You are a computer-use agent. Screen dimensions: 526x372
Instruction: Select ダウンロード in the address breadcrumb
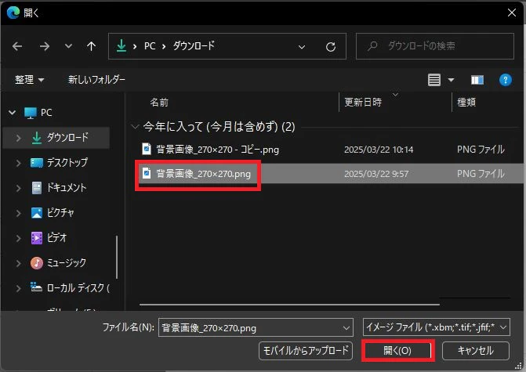click(x=194, y=45)
